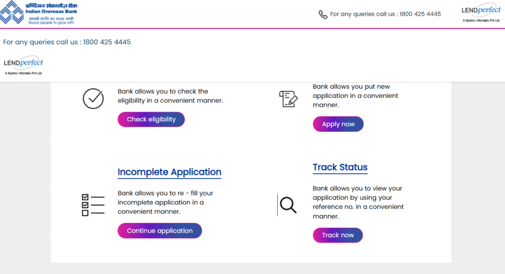This screenshot has height=274, width=505.
Task: Click the 'check the eligibility' description text
Action: pyautogui.click(x=170, y=96)
